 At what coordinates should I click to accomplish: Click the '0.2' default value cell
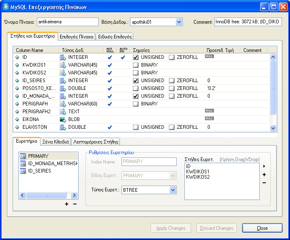[x=211, y=88]
